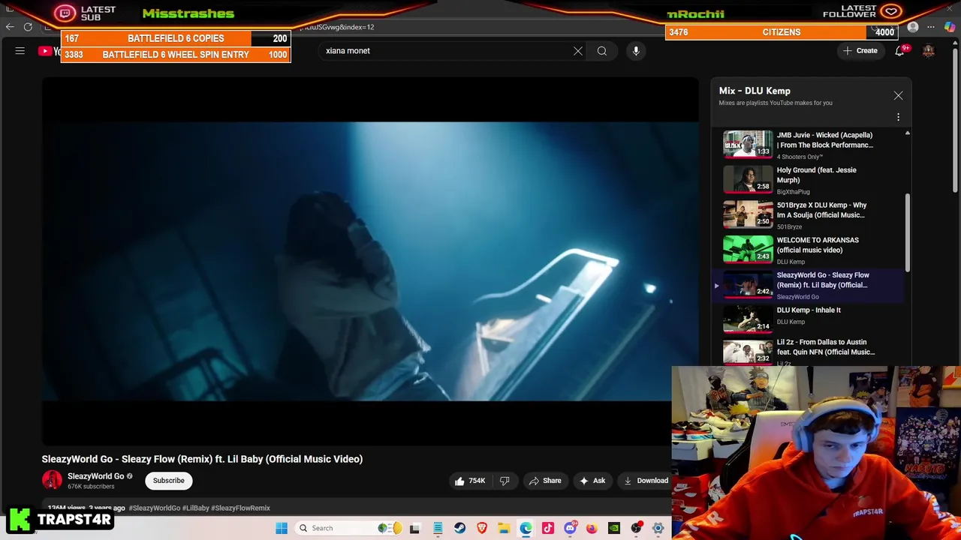Click the video title text
Screen dimensions: 961x540
pos(202,459)
